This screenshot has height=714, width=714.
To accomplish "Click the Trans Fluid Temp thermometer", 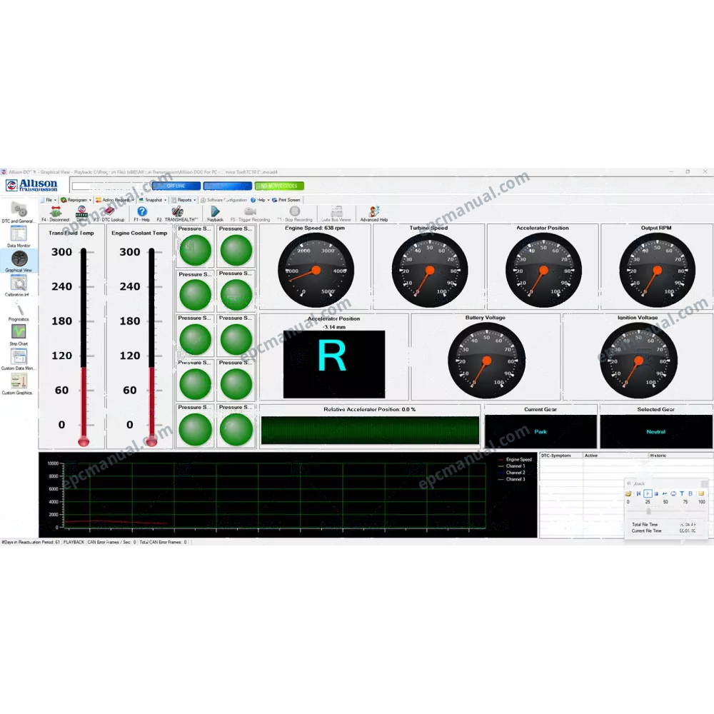I will [x=84, y=347].
